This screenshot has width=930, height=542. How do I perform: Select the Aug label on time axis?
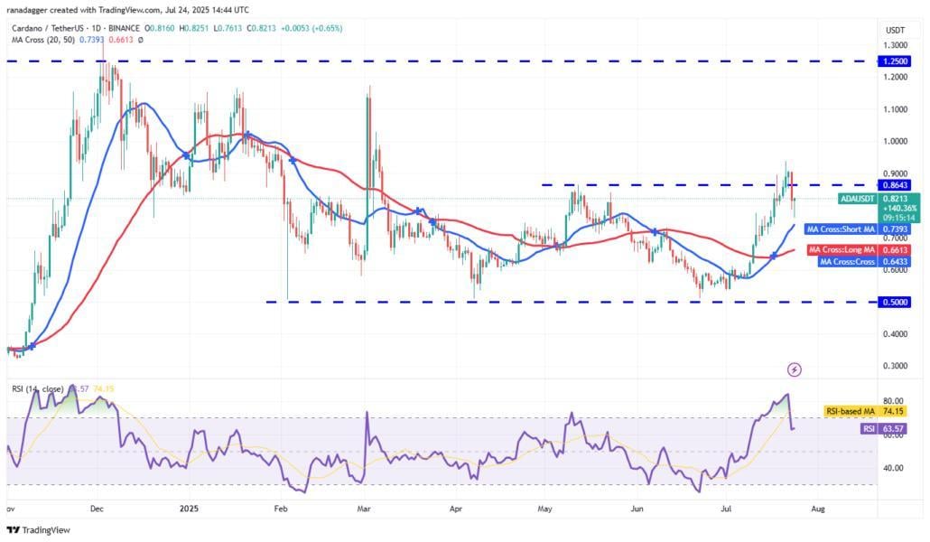(818, 509)
